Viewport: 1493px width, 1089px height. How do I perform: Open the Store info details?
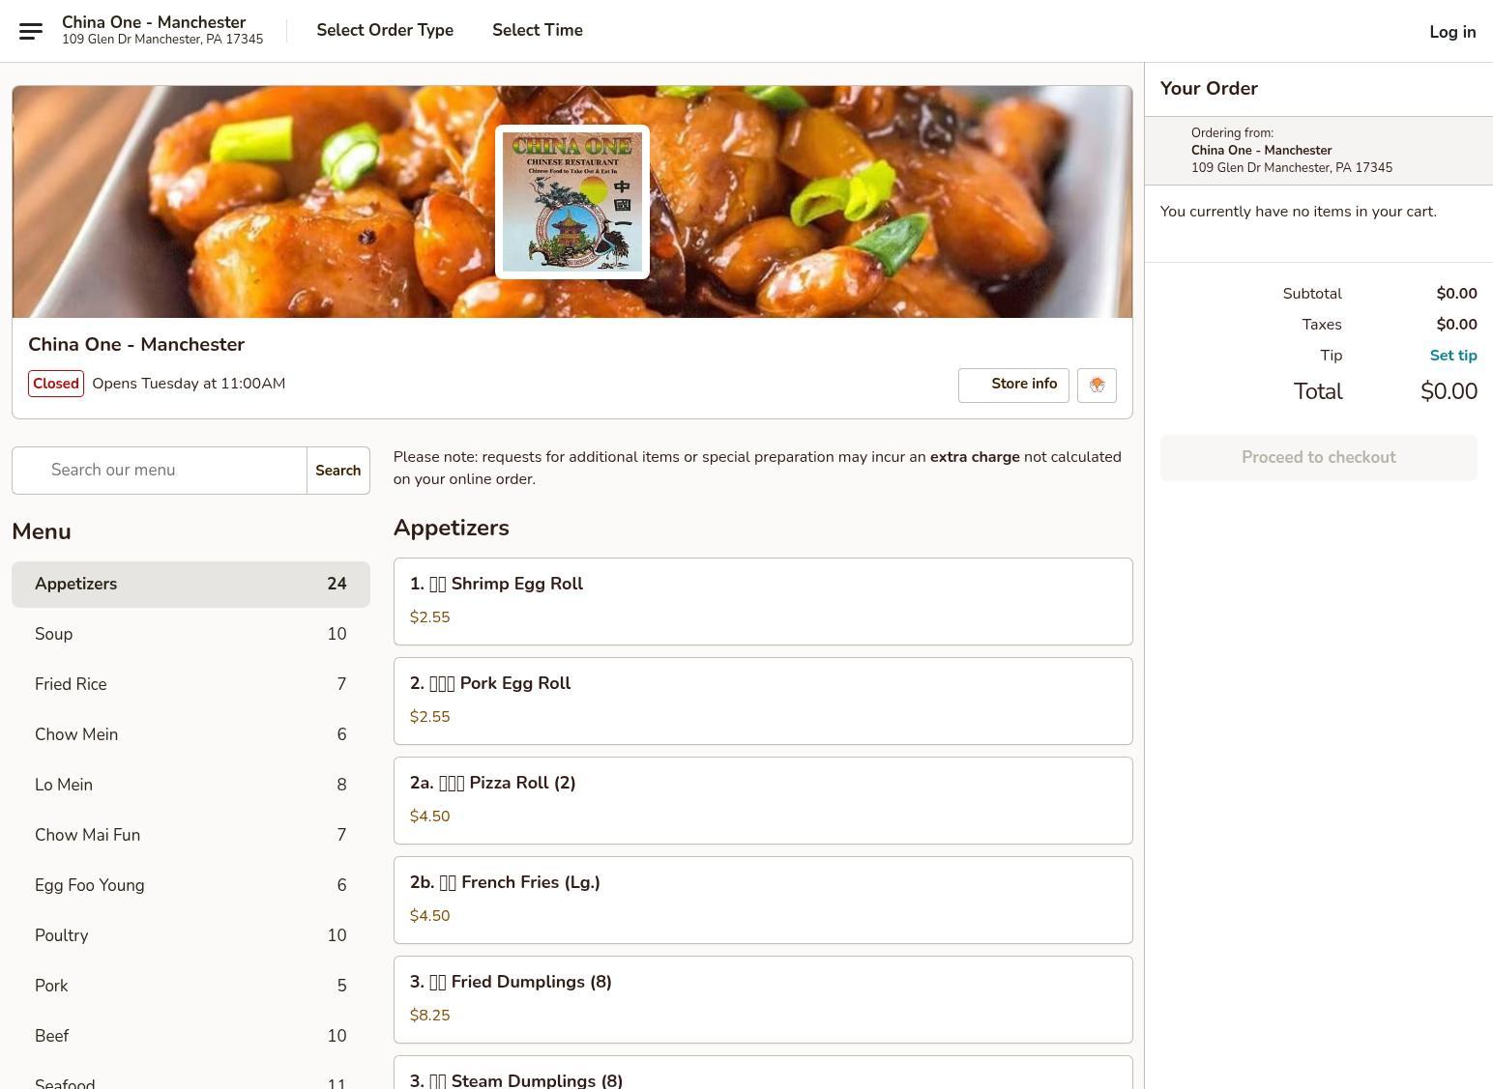(x=1013, y=385)
